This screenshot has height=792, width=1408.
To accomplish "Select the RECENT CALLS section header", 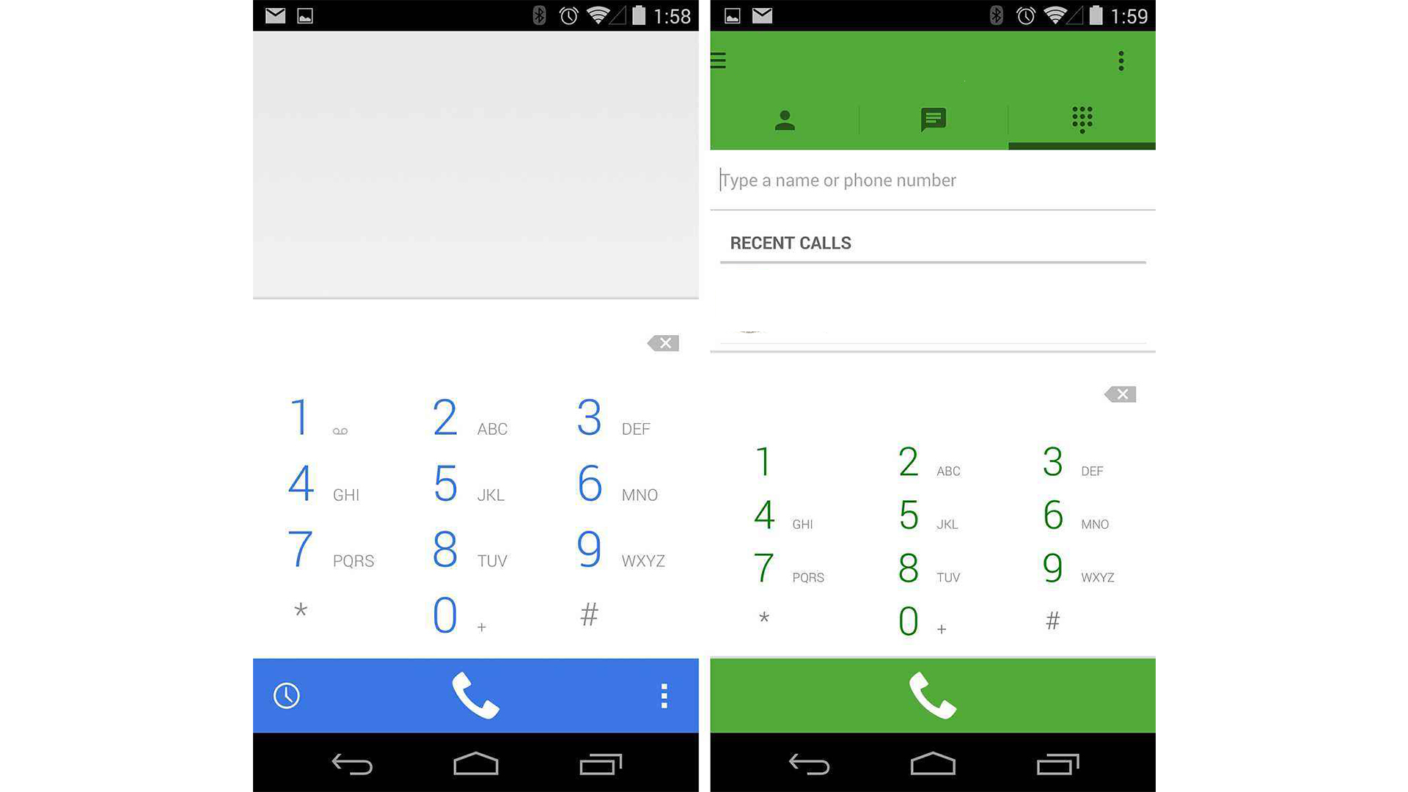I will (x=790, y=243).
